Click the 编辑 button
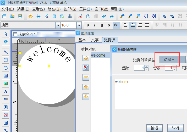 pos(155,128)
